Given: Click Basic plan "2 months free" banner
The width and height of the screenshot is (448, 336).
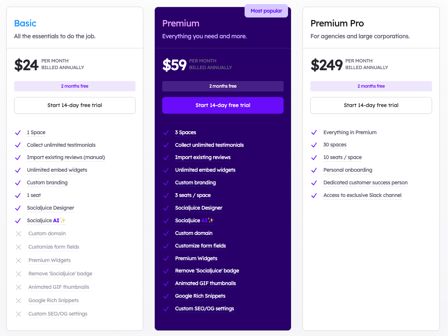Looking at the screenshot, I should click(x=75, y=86).
